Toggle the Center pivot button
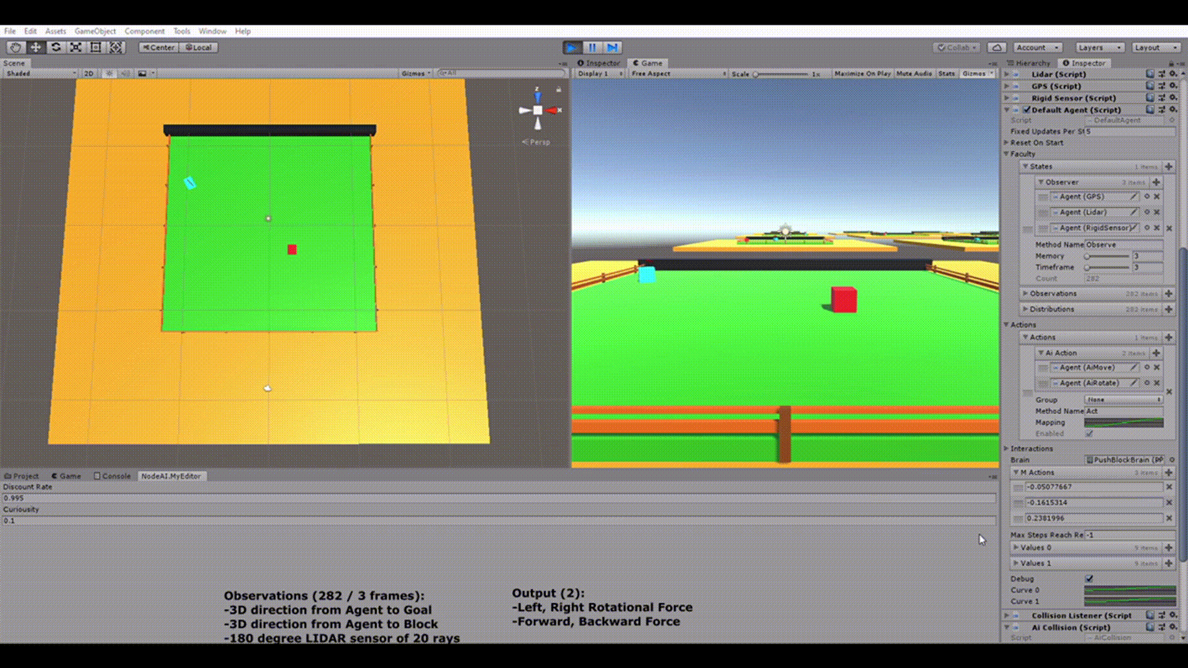This screenshot has height=668, width=1188. [158, 48]
